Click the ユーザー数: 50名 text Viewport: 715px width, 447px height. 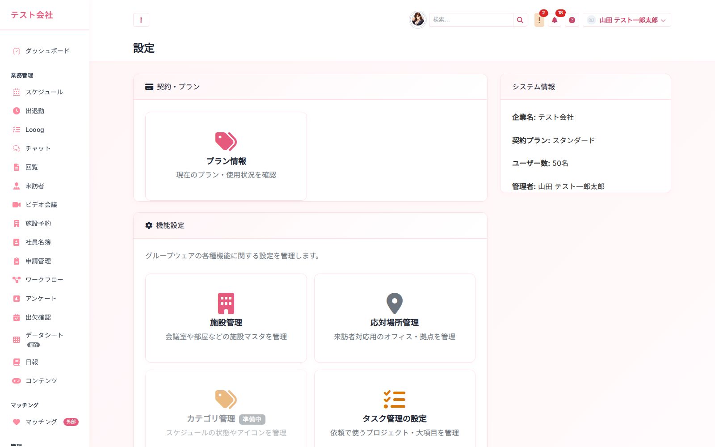click(540, 164)
